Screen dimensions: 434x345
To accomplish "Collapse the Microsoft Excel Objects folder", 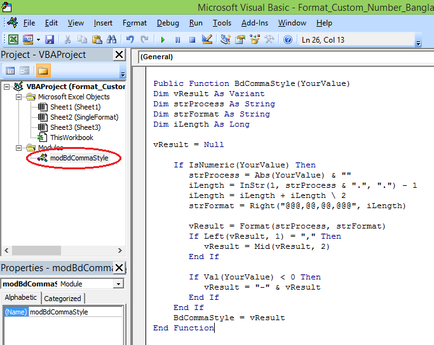I will click(18, 97).
